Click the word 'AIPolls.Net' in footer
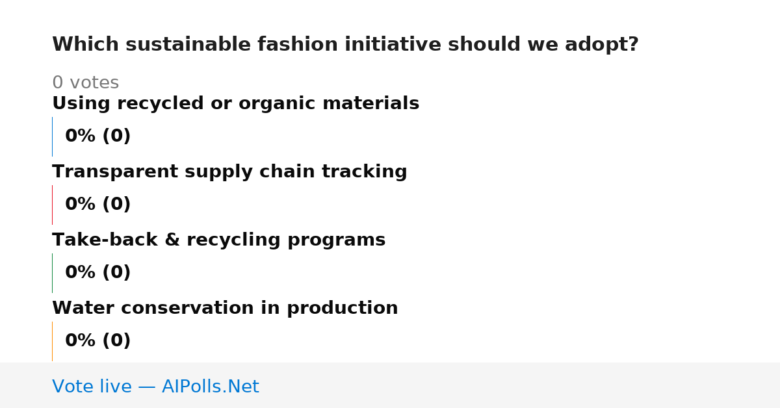This screenshot has width=780, height=408. (210, 387)
